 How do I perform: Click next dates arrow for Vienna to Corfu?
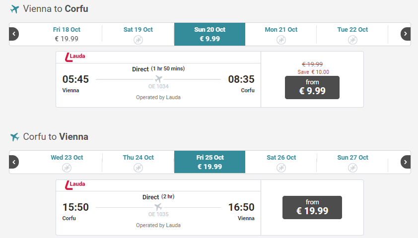point(406,34)
